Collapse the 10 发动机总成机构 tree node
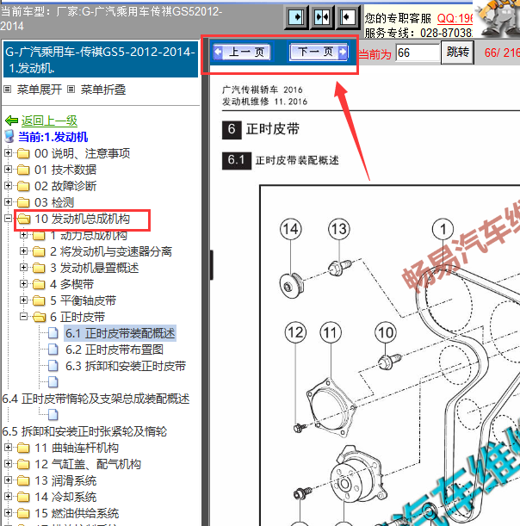Image resolution: width=520 pixels, height=526 pixels. coord(9,219)
